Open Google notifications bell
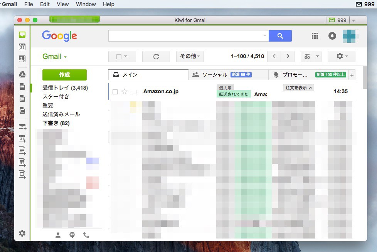 click(332, 36)
